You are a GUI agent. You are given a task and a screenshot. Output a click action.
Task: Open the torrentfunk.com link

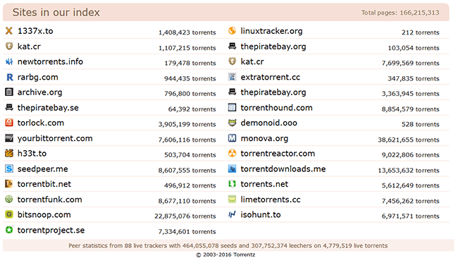click(x=49, y=199)
